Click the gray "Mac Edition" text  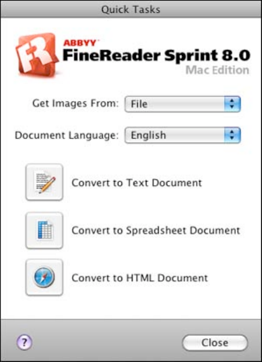tap(217, 70)
